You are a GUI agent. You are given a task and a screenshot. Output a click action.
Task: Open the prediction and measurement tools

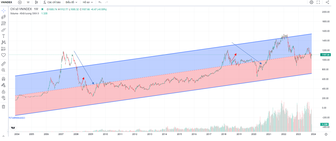pyautogui.click(x=3, y=49)
